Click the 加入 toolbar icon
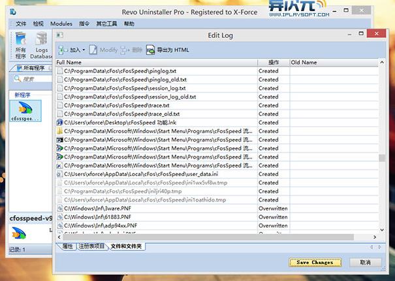The height and width of the screenshot is (281, 395). (x=63, y=50)
